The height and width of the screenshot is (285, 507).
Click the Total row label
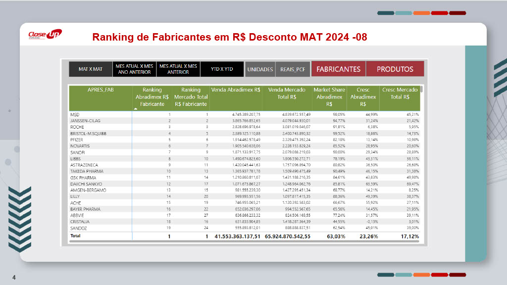click(x=76, y=236)
